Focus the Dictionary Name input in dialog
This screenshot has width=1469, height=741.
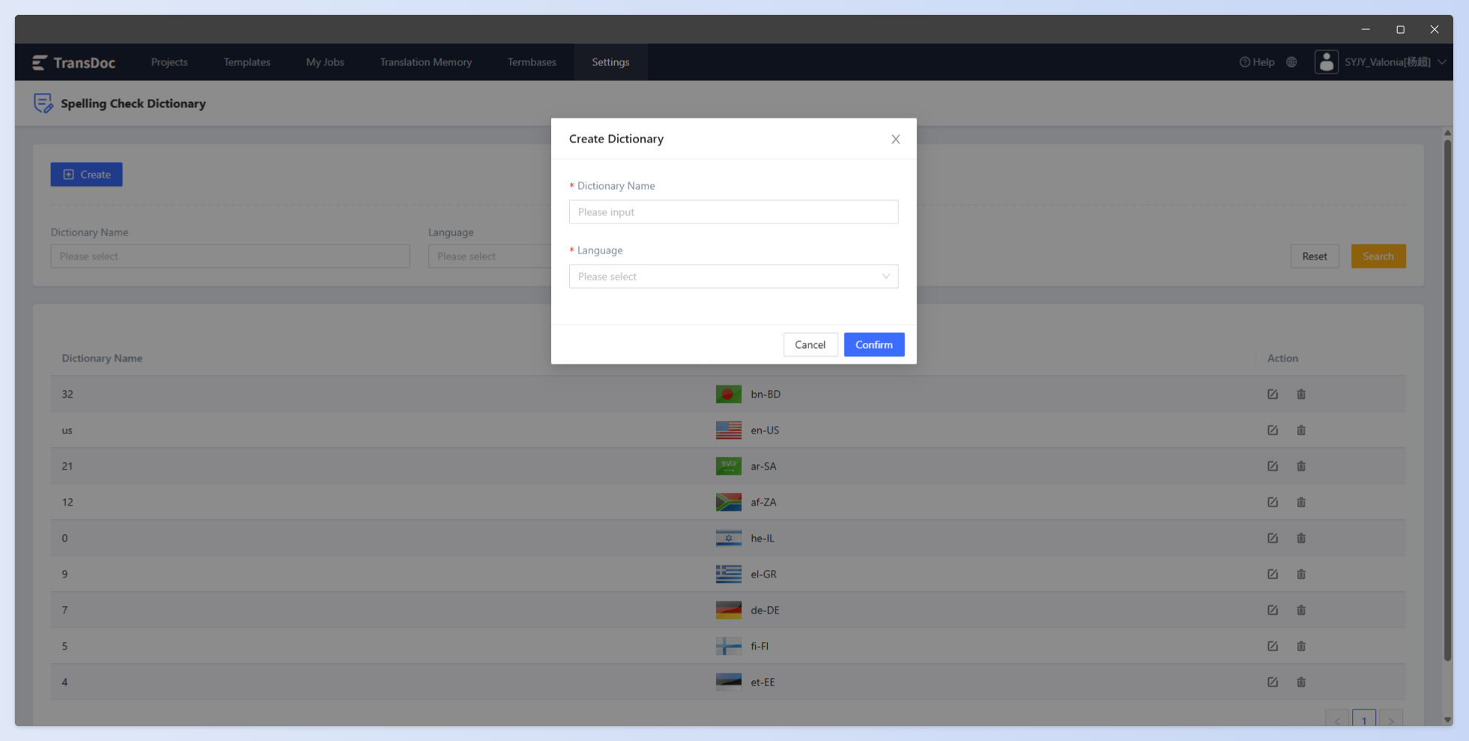(733, 211)
